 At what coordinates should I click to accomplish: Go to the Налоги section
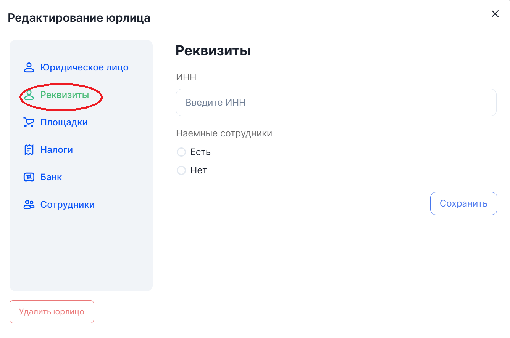pos(56,150)
